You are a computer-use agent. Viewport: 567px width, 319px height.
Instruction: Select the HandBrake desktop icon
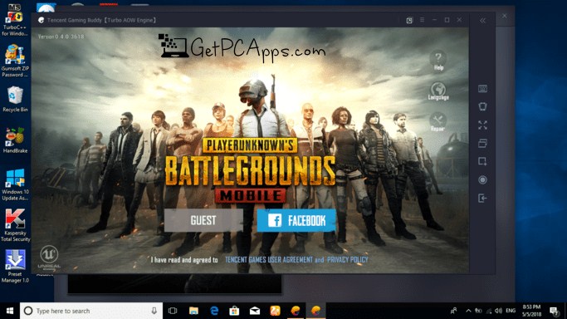[15, 140]
